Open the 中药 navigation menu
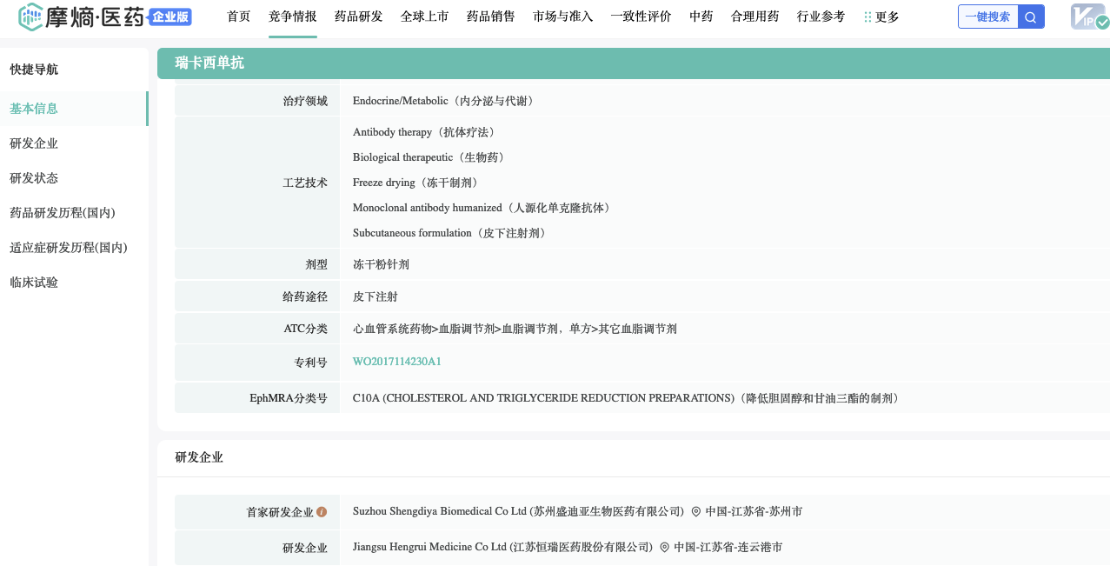The height and width of the screenshot is (566, 1110). tap(701, 17)
